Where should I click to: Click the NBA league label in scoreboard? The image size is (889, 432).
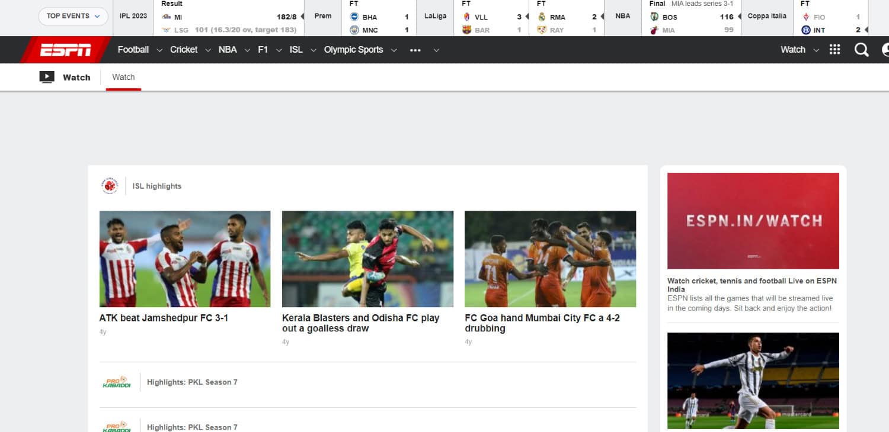623,16
